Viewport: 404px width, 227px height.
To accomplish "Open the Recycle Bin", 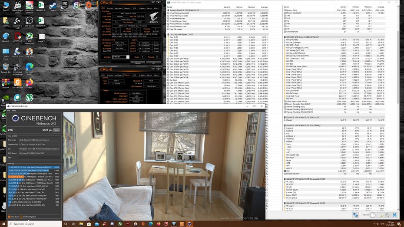I will (6, 69).
